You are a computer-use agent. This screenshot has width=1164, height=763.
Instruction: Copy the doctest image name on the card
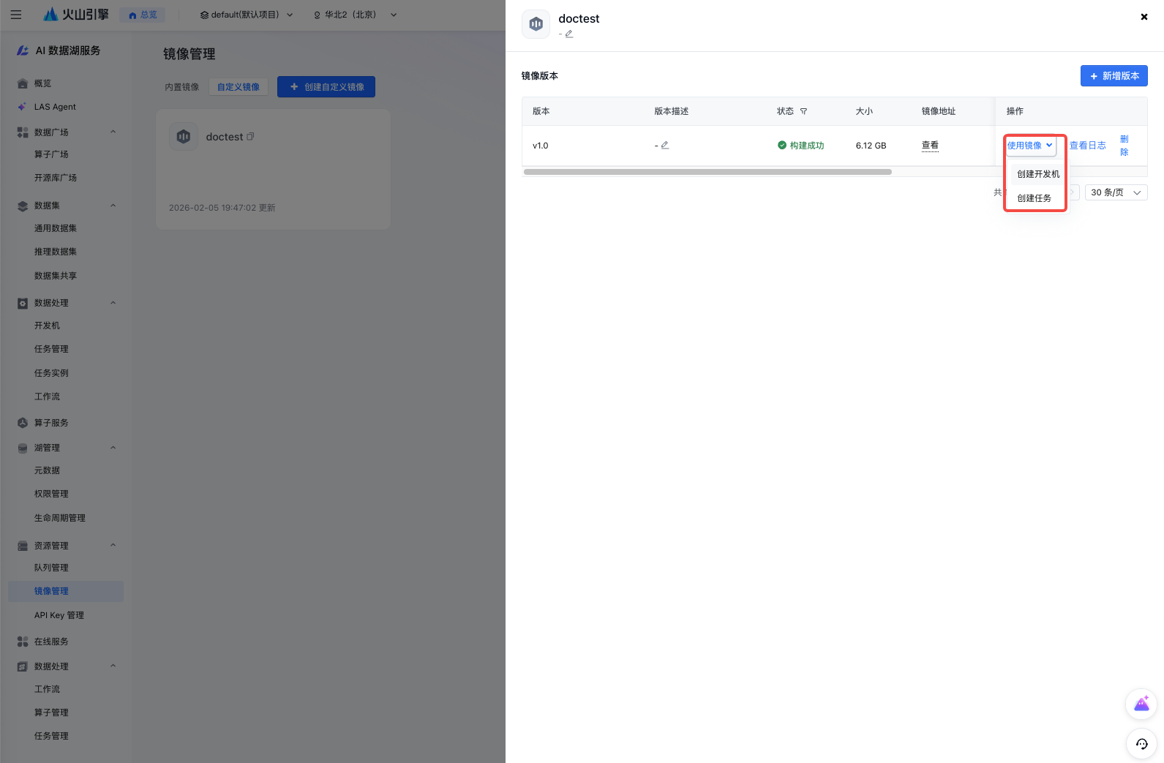(250, 137)
